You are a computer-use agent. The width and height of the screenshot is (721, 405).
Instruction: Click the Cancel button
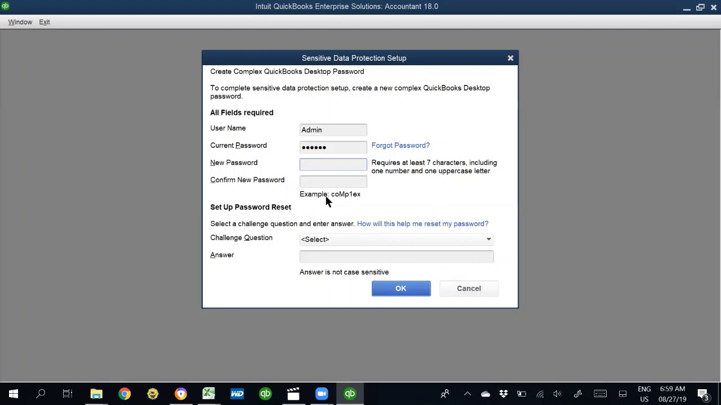pos(469,289)
